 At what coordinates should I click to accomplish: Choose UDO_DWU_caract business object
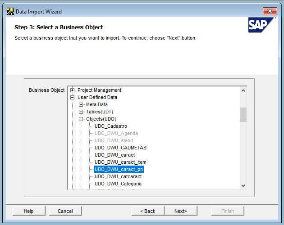point(115,155)
